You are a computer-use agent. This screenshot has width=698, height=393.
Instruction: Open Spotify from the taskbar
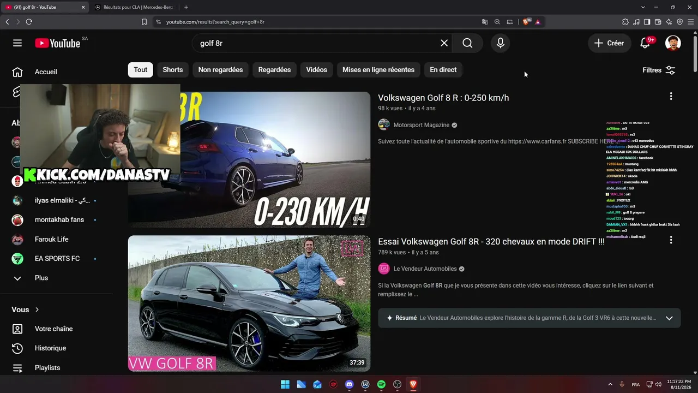coord(381,384)
